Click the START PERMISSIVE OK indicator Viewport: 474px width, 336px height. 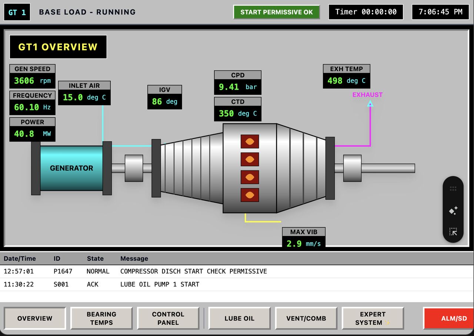point(277,12)
